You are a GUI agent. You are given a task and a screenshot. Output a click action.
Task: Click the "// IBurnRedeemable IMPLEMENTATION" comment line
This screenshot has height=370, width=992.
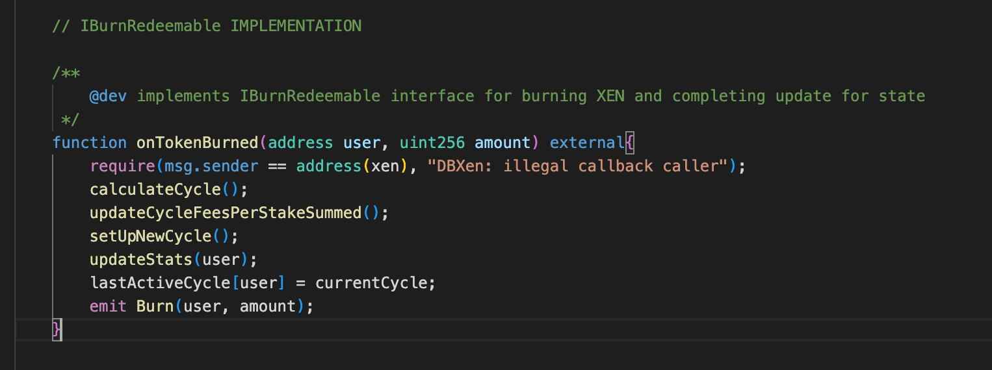(x=207, y=26)
